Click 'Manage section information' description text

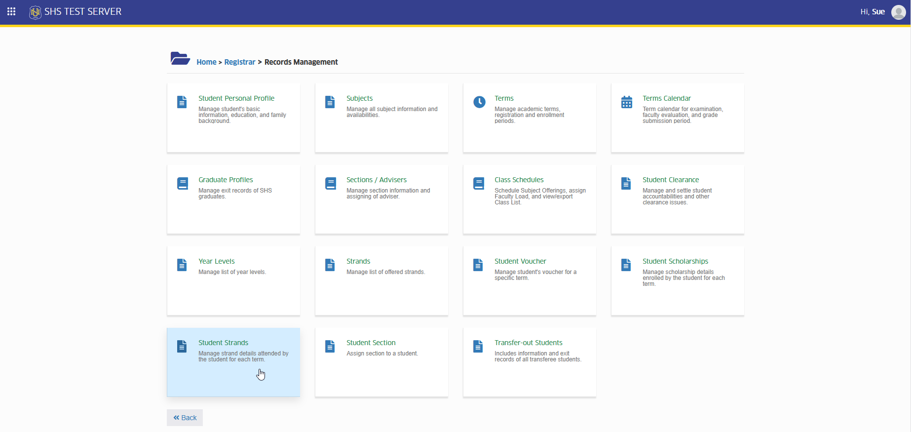point(388,194)
